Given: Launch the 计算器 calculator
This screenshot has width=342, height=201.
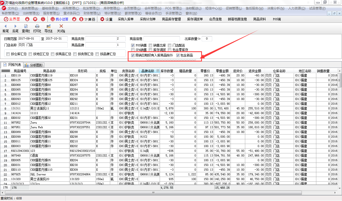Looking at the screenshot, I should [87, 19].
